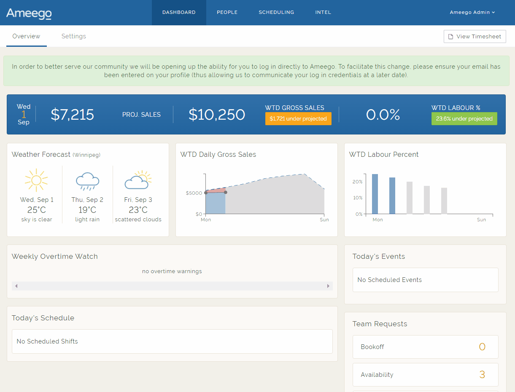The height and width of the screenshot is (392, 515).
Task: Select the Overview tab
Action: [26, 36]
